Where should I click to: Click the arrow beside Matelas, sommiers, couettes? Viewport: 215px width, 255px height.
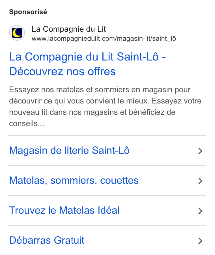pos(200,181)
